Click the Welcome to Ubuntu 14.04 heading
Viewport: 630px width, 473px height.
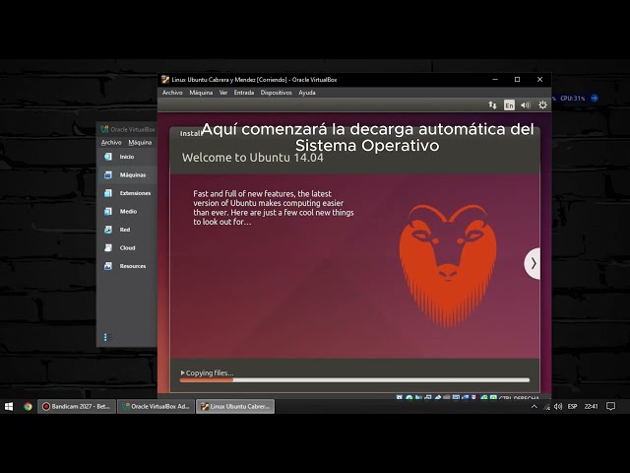[x=252, y=158]
